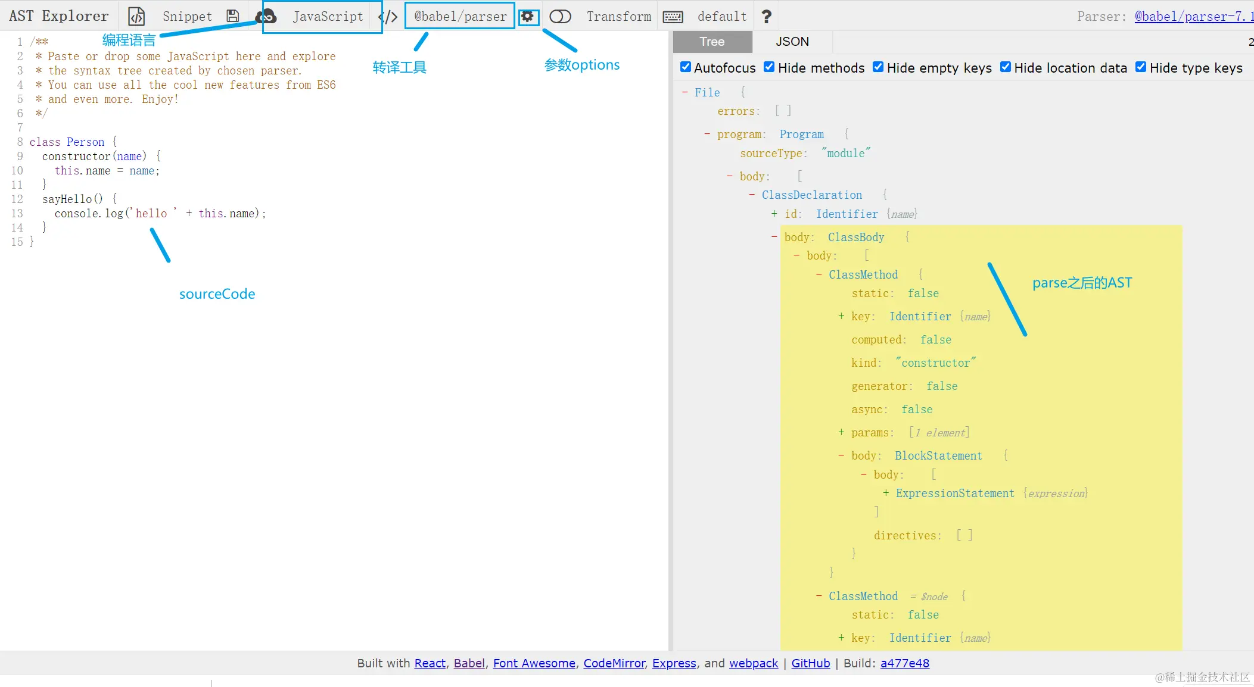The image size is (1254, 687).
Task: Collapse the ClassDeclaration node
Action: coord(752,195)
